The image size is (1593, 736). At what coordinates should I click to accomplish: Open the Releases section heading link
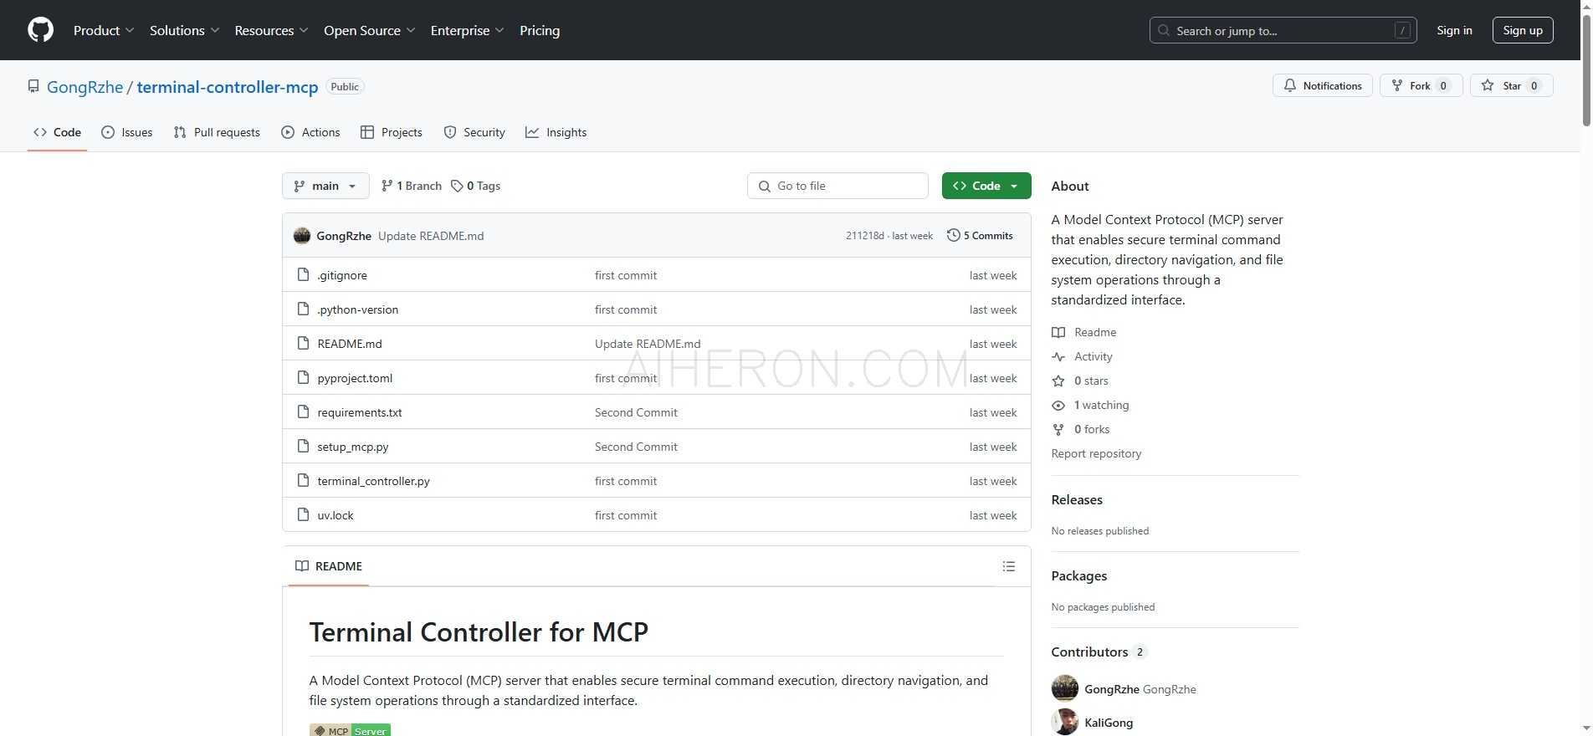click(x=1077, y=499)
